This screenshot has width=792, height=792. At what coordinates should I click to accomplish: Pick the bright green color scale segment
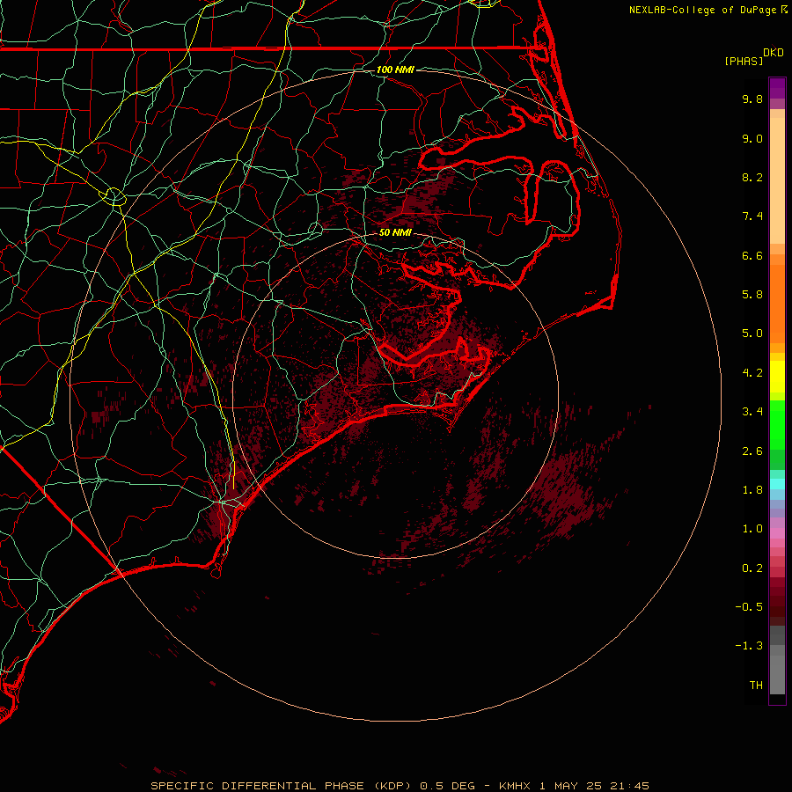click(777, 425)
